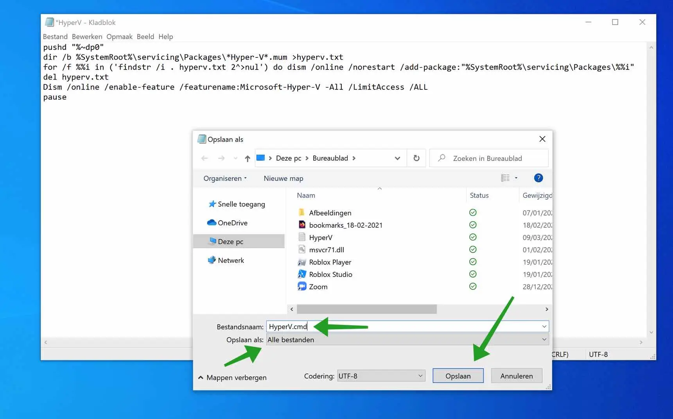This screenshot has width=673, height=419.
Task: Expand the chevron before Deze pc breadcrumb
Action: click(270, 158)
